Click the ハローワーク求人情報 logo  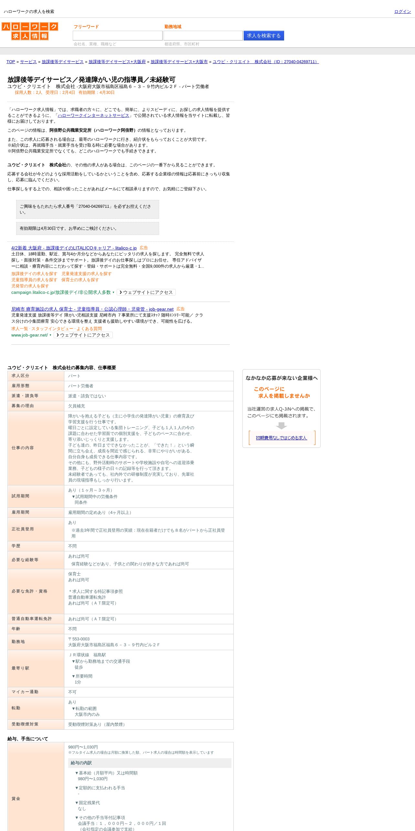[30, 31]
